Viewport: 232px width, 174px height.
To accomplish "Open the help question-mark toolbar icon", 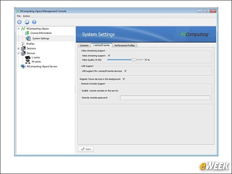I will click(x=34, y=22).
